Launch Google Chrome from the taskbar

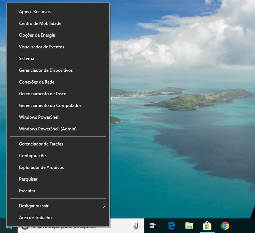225,226
